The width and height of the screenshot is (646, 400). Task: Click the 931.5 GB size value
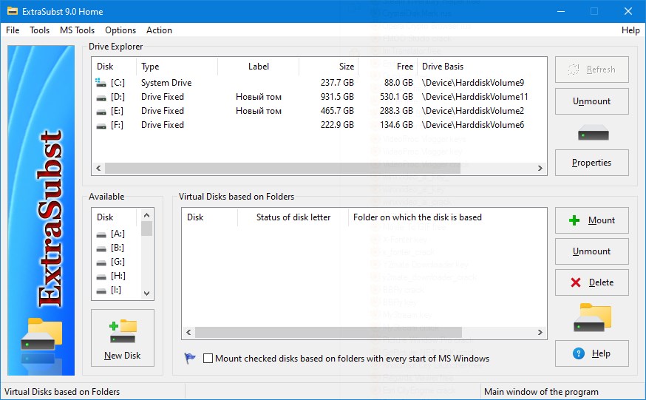pyautogui.click(x=337, y=97)
